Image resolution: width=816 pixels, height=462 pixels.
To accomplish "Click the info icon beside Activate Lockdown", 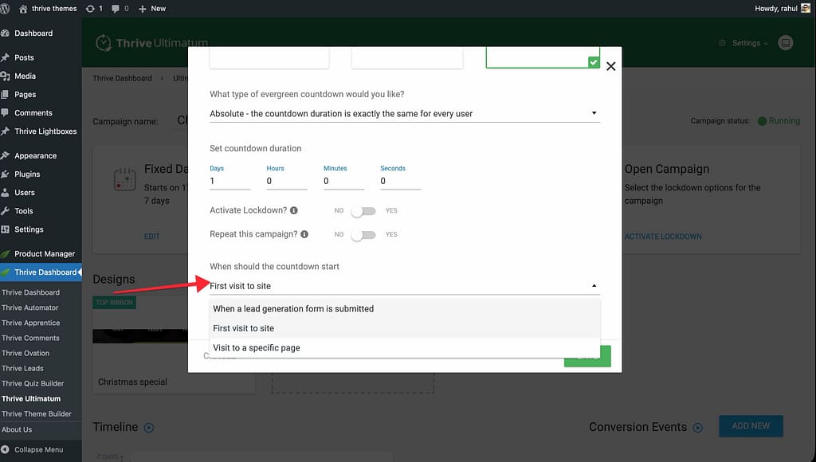I will [293, 211].
